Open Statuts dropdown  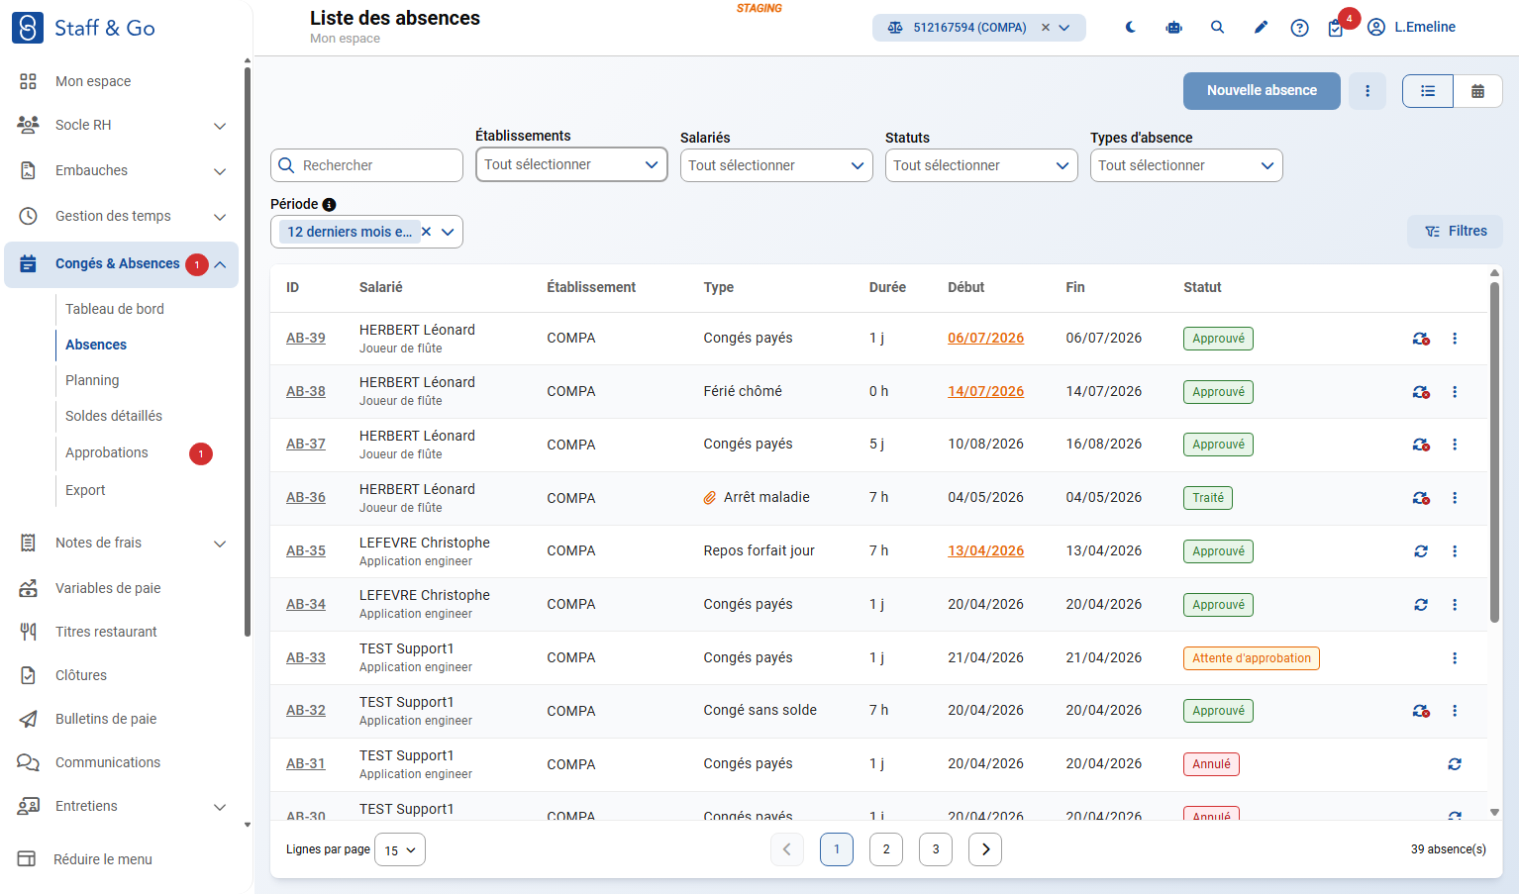(x=981, y=165)
